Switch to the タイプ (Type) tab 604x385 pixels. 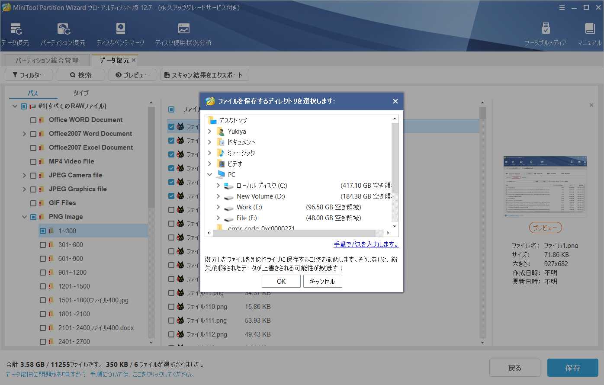[81, 93]
